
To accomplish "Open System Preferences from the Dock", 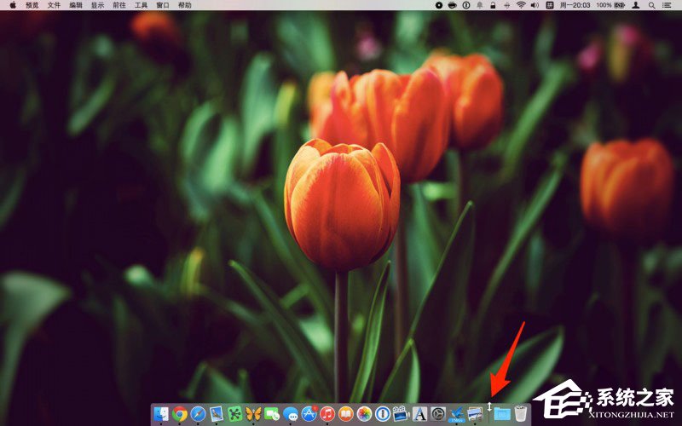I will point(438,414).
